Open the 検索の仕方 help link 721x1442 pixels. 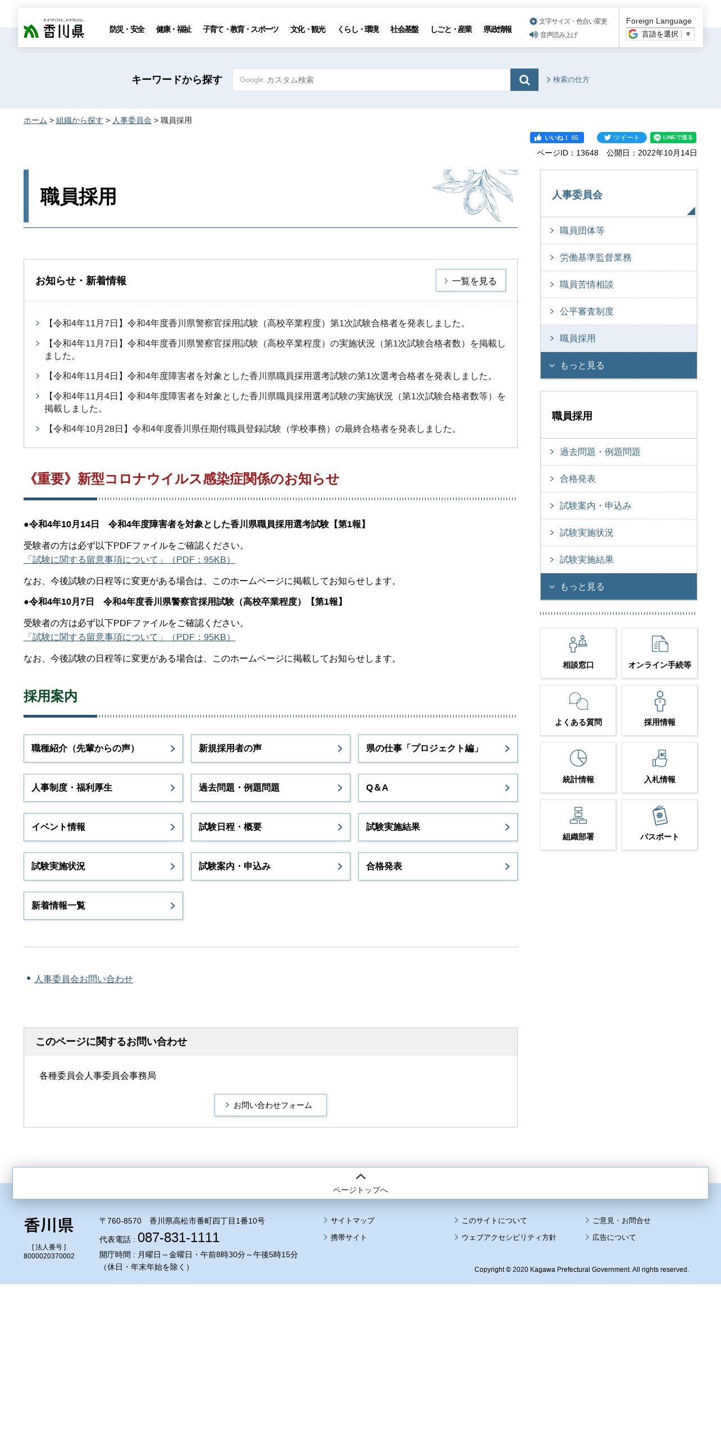tap(568, 80)
